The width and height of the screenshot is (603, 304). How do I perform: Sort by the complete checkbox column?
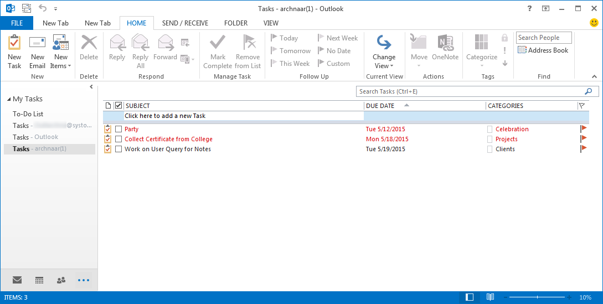(118, 105)
